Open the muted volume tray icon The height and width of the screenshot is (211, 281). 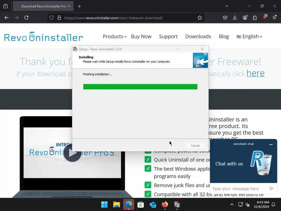point(248,204)
